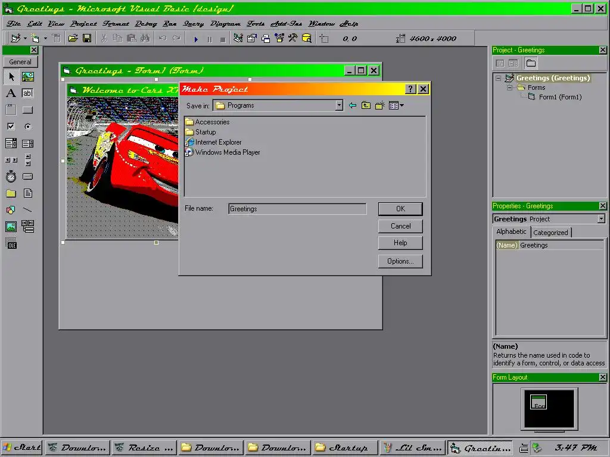Click View Object icon in Project panel

513,63
